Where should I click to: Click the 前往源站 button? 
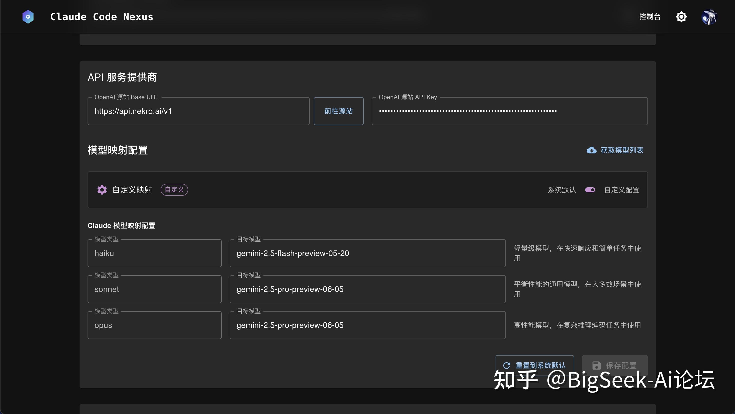click(338, 111)
